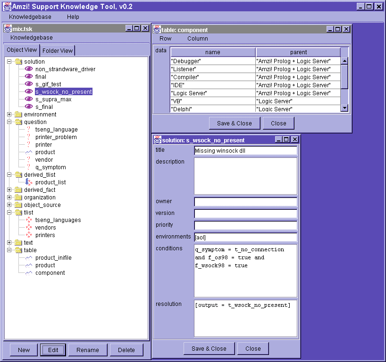386x362 pixels.
Task: Select the "Compiler" cell in the name column
Action: click(213, 77)
